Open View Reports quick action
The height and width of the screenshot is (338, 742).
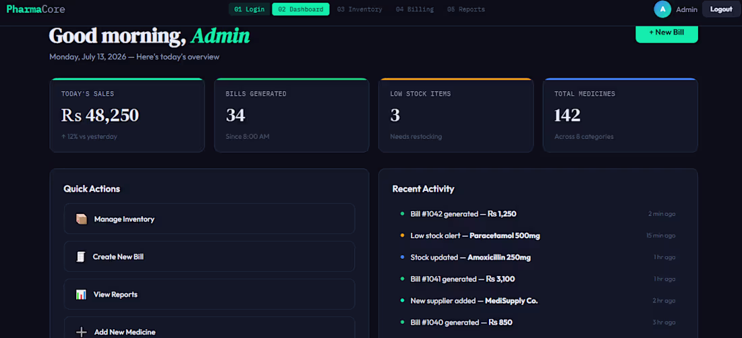pos(209,294)
